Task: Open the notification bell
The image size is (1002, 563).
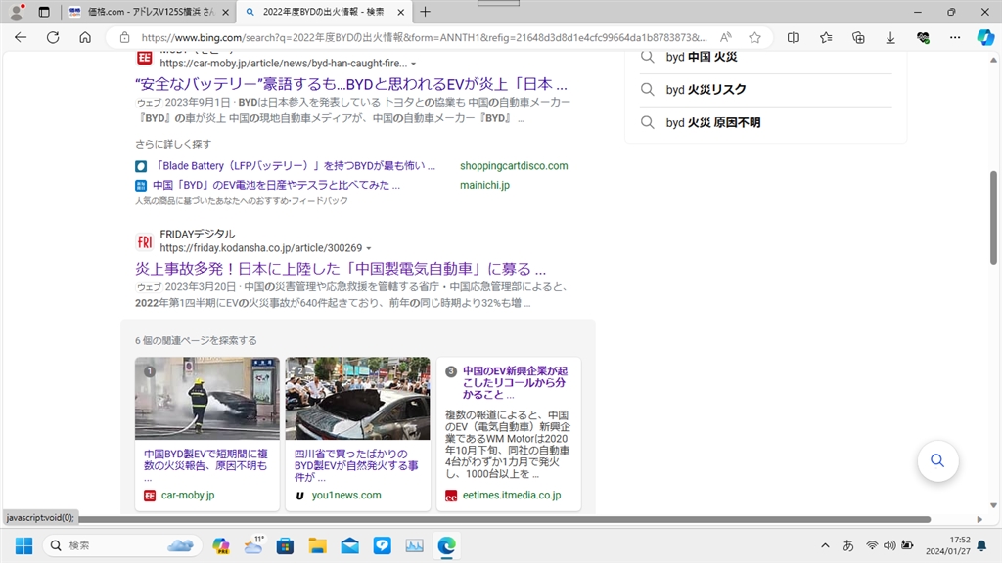Action: [981, 545]
